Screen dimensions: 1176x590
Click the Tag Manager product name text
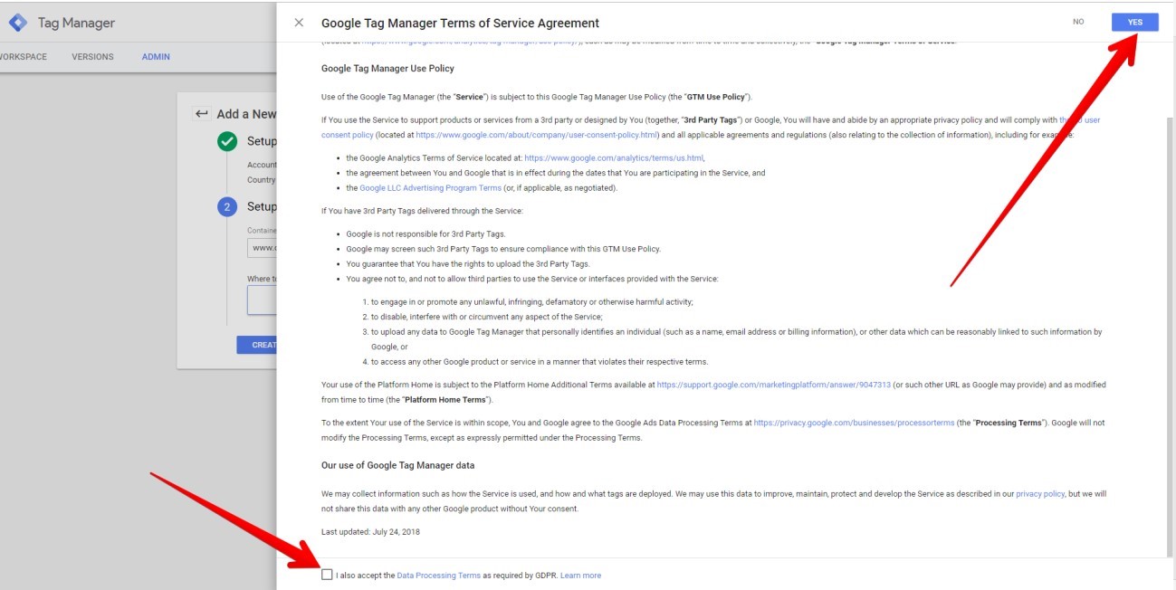(76, 23)
